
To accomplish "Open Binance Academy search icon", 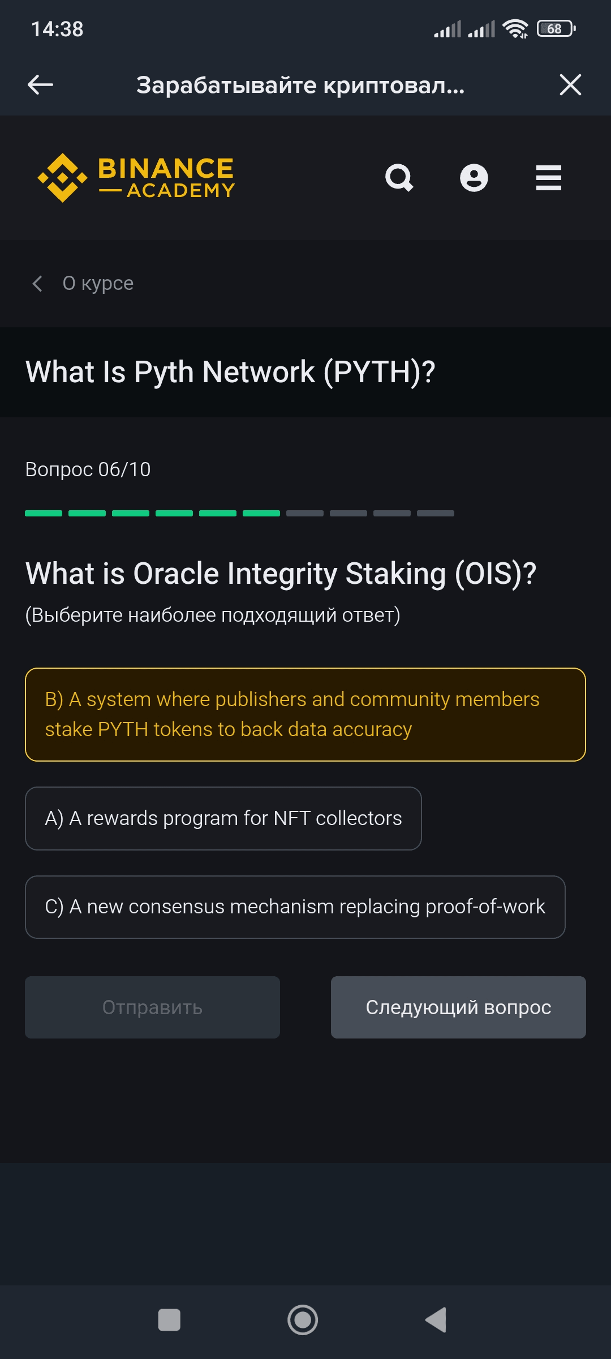I will (x=399, y=178).
